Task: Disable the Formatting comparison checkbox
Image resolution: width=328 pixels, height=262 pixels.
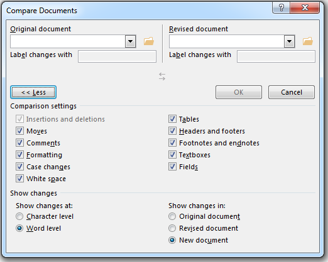Action: (x=19, y=155)
